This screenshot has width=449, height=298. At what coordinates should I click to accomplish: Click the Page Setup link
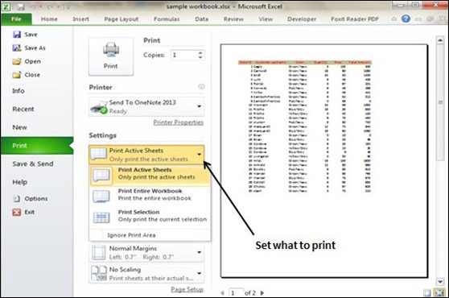(187, 289)
